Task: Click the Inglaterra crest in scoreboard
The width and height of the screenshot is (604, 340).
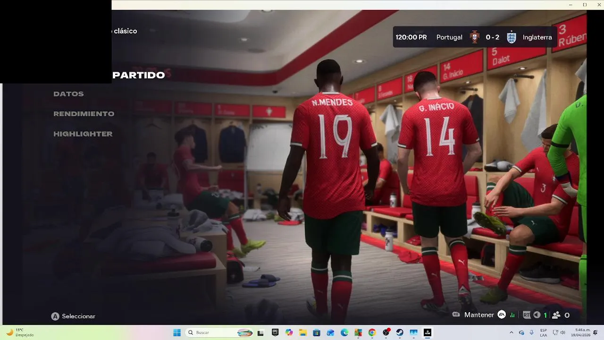Action: pos(512,37)
